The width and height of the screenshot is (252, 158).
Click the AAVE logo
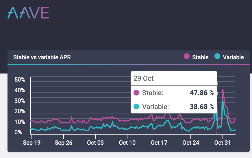[28, 12]
